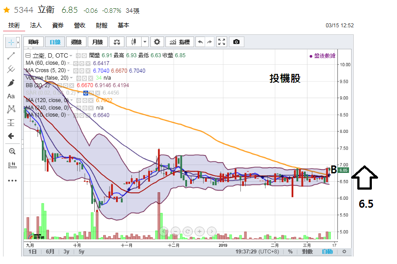Open the 資券 tab

(x=58, y=25)
